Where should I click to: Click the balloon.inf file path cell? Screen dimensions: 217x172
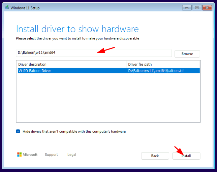156,71
